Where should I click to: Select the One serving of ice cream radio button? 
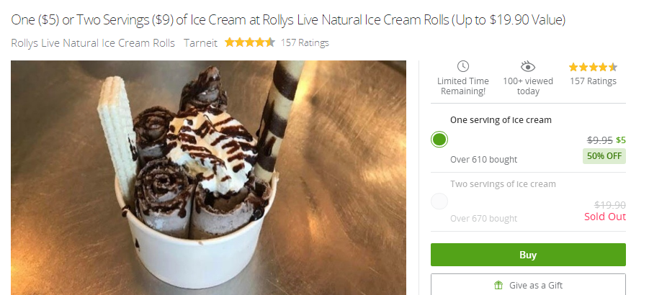click(439, 140)
